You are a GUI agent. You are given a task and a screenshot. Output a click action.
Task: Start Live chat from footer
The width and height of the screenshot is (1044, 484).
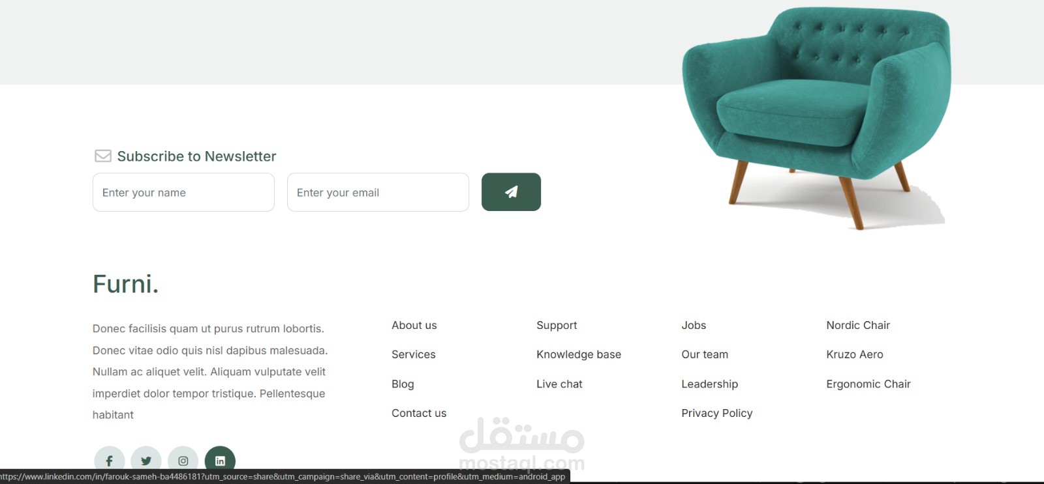[x=559, y=384]
